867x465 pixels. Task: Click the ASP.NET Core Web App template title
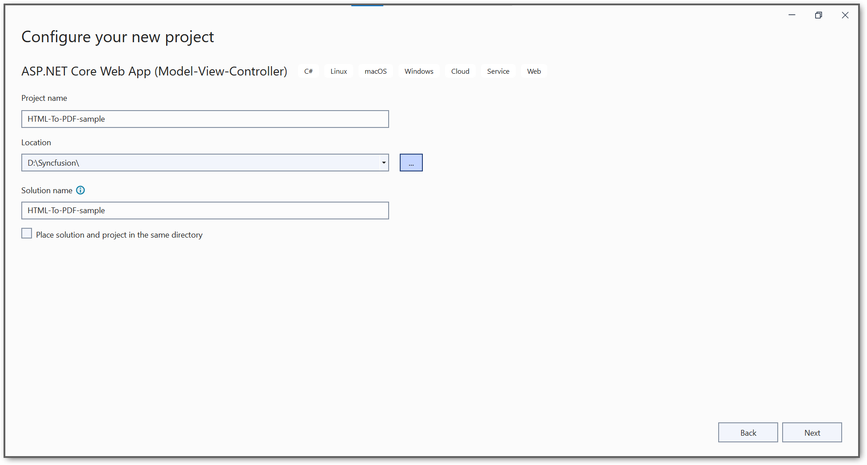point(154,72)
